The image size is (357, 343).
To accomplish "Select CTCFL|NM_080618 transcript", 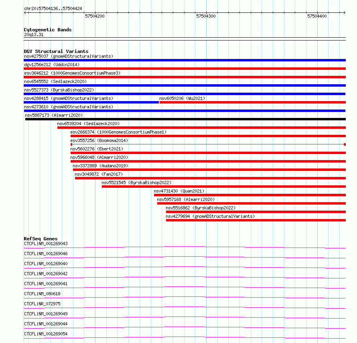I will point(43,294).
